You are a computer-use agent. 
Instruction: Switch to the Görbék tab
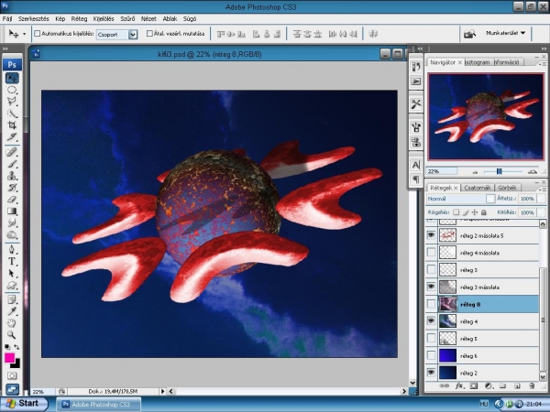coord(507,188)
